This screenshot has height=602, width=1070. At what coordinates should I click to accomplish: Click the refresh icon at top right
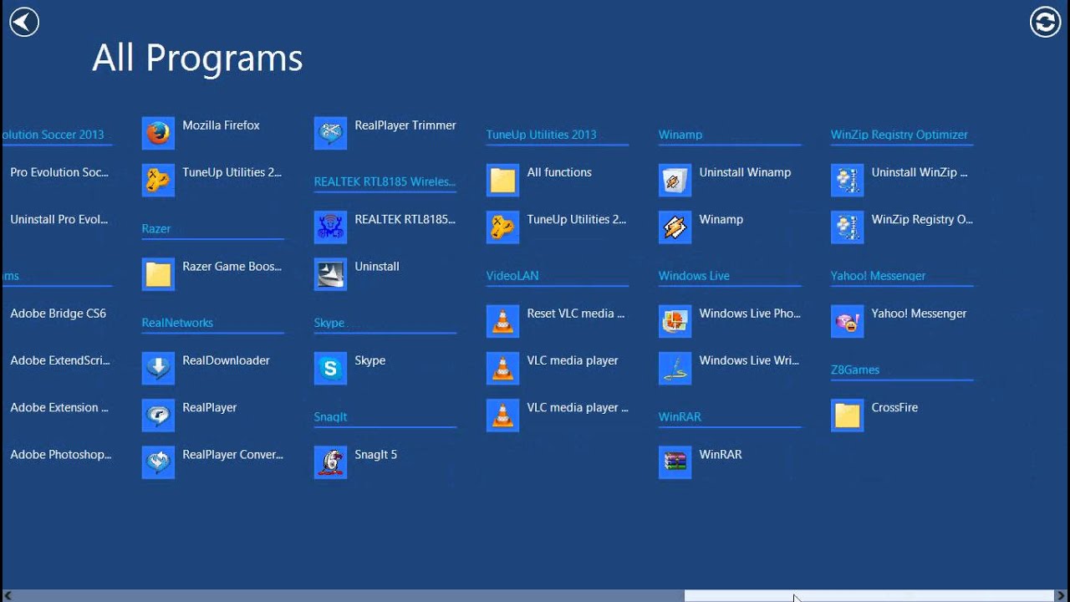(1045, 22)
